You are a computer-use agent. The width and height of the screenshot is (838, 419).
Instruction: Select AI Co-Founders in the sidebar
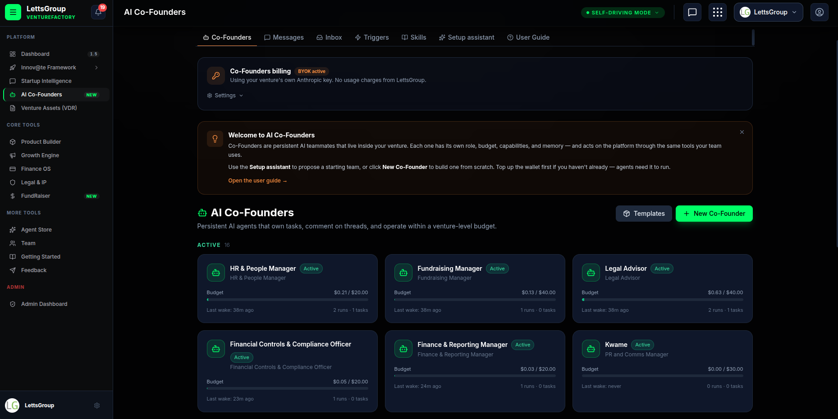[x=56, y=95]
